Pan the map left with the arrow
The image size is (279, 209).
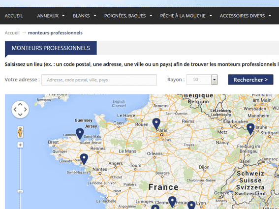[x=15, y=109]
